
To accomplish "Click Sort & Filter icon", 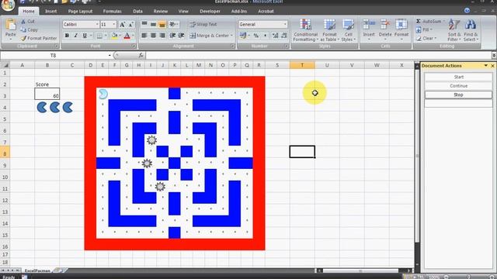I will coord(454,25).
